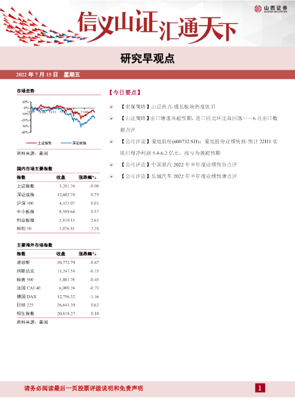
Task: Click the 今日要点 section heading
Action: point(124,93)
